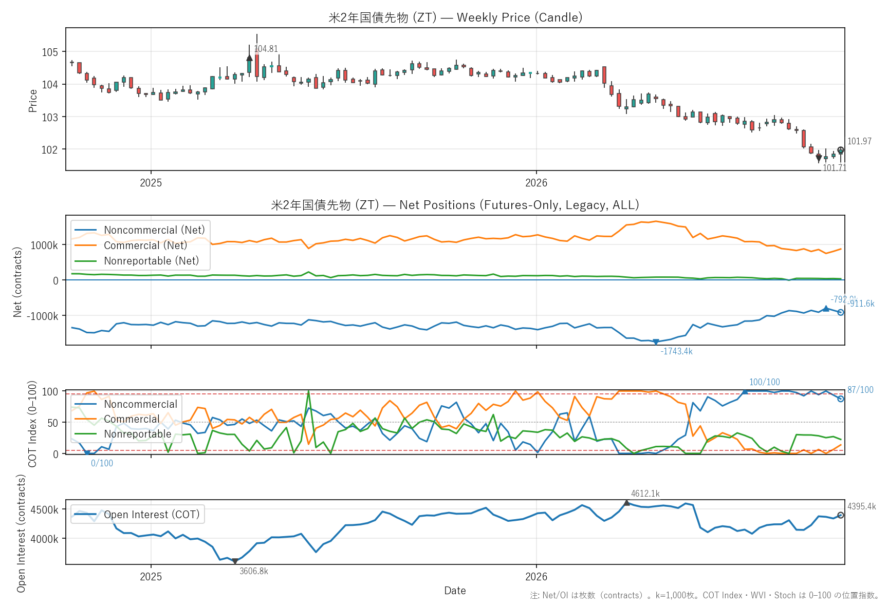
Task: Click the 4500k tick on Open Interest axis
Action: coord(45,510)
